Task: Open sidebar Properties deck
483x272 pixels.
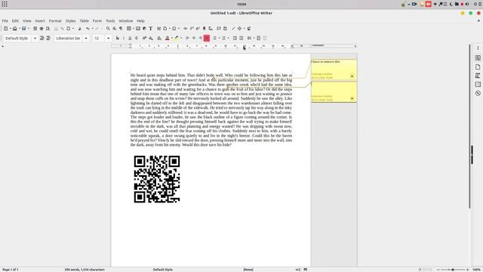Action: 478,57
